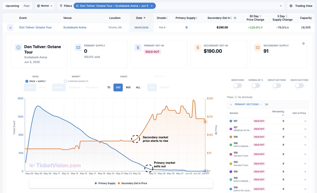This screenshot has height=193, width=317.
Task: Click the 76 sections count badge
Action: click(x=267, y=104)
